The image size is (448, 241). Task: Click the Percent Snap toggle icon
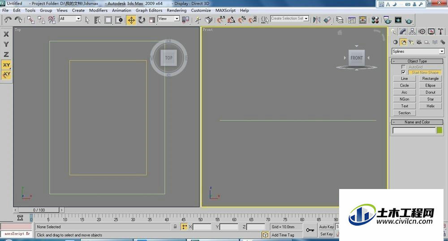[242, 20]
